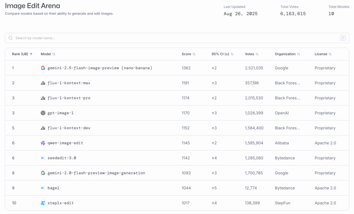The height and width of the screenshot is (214, 354).
Task: Click the StepFun organization cell
Action: point(282,203)
